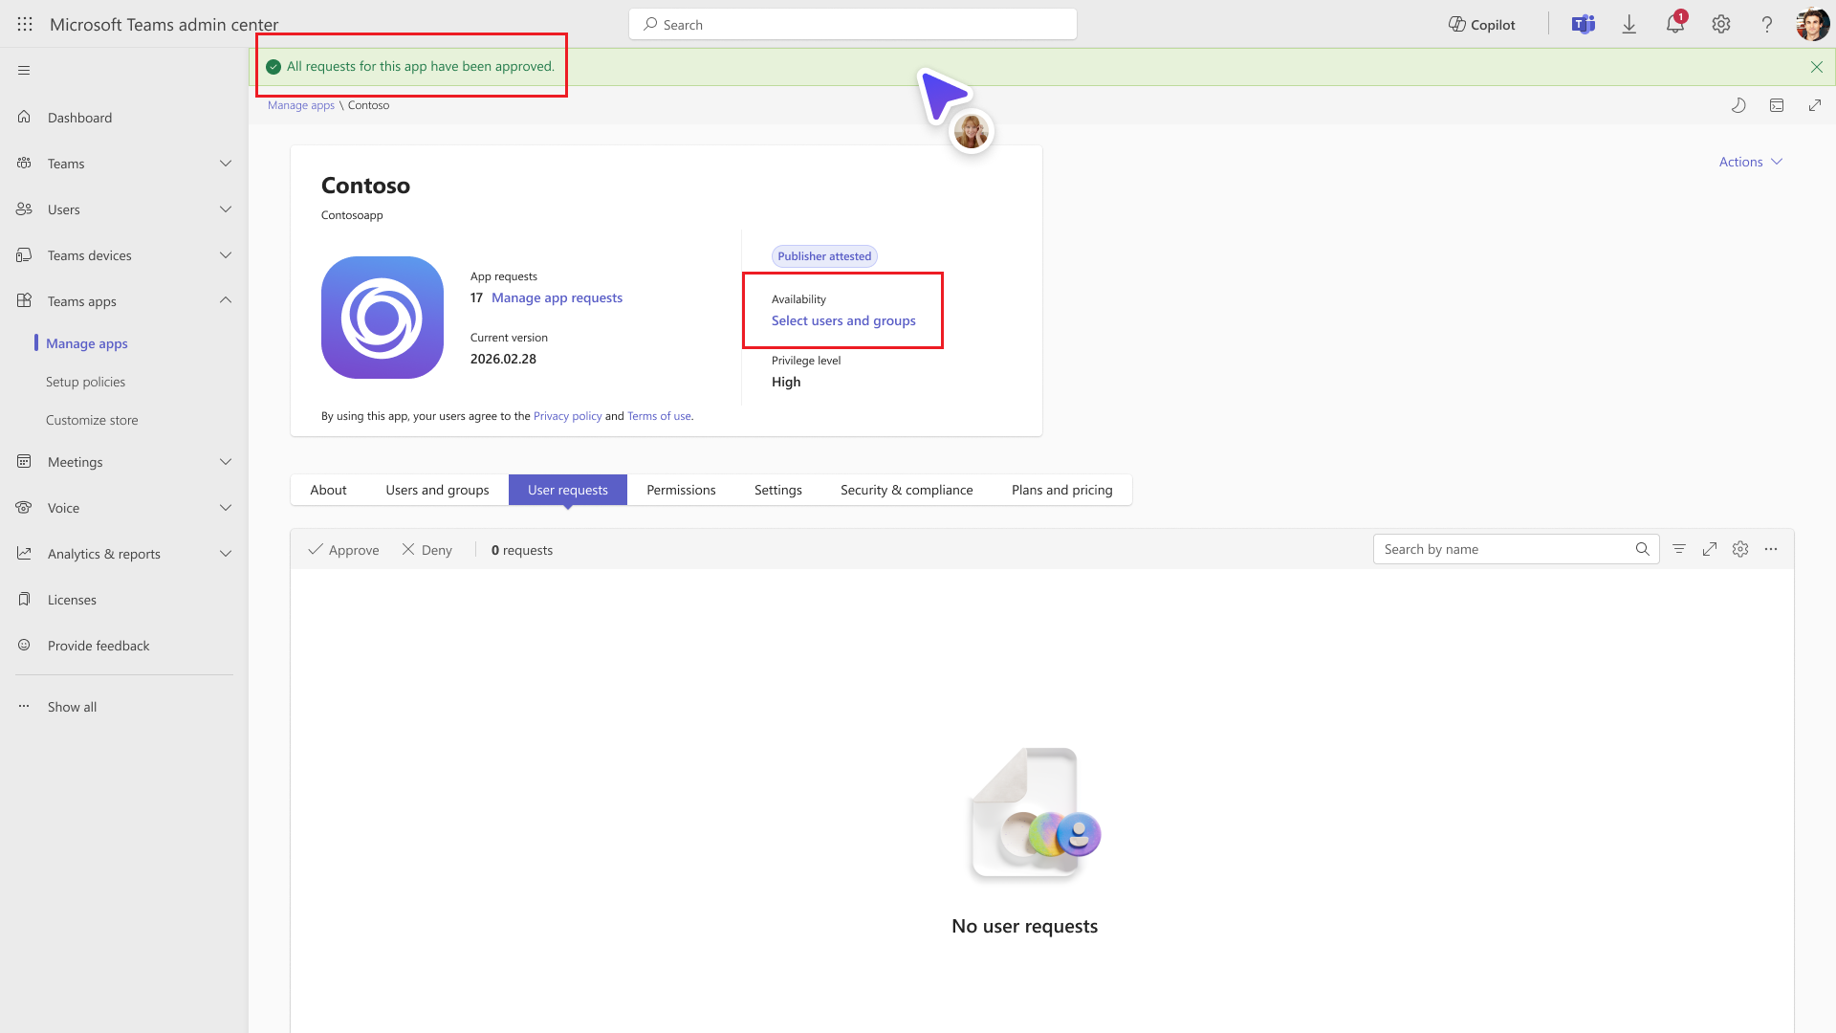Screen dimensions: 1836x1033
Task: Open more options ellipsis in requests toolbar
Action: point(1771,549)
